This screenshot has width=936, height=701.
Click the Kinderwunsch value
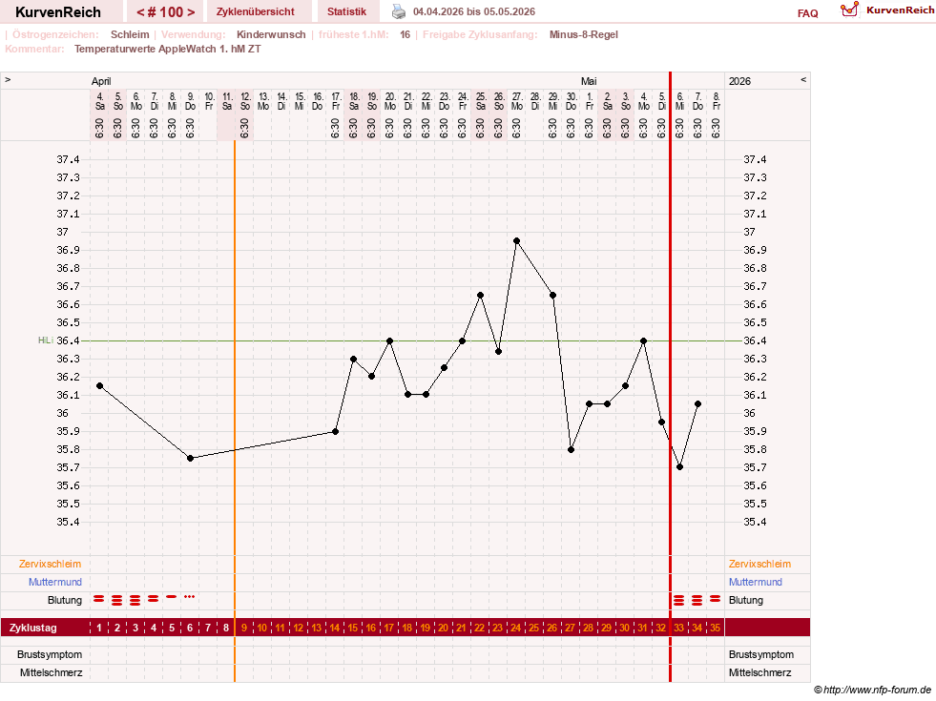click(271, 34)
